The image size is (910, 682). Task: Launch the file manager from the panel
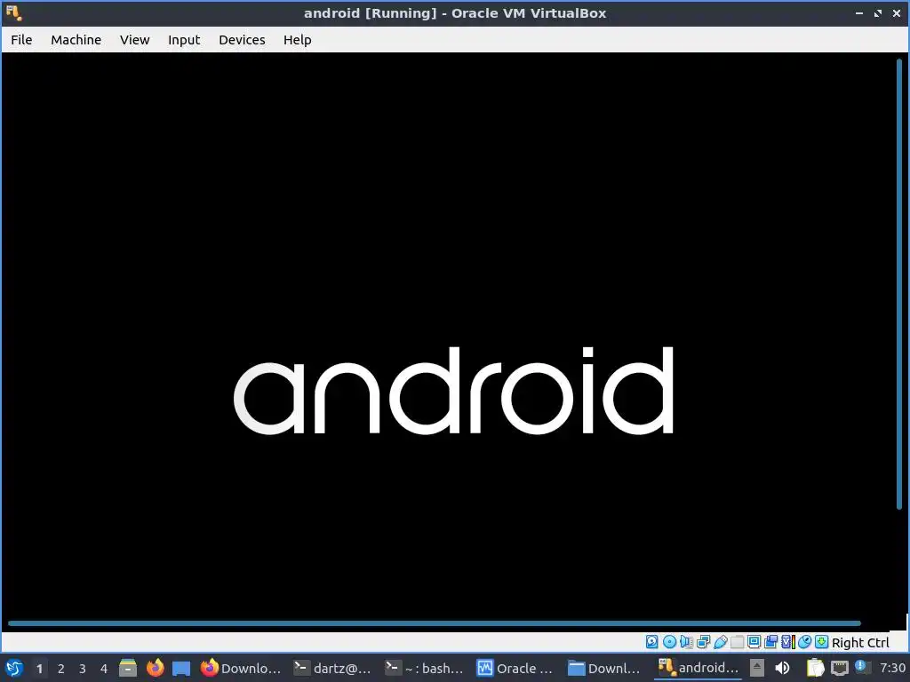coord(128,669)
